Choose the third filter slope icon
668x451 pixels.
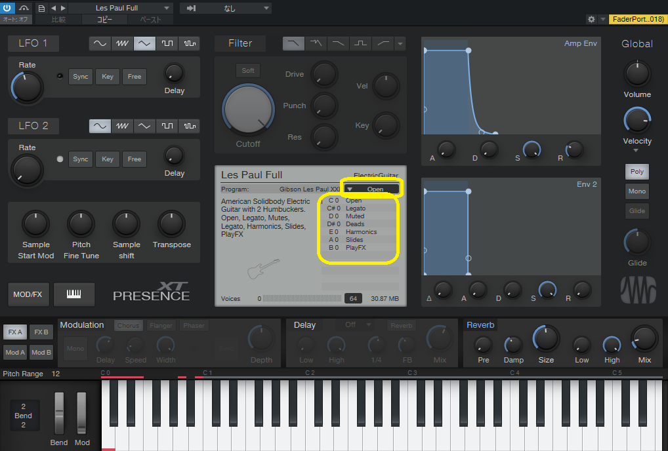338,43
